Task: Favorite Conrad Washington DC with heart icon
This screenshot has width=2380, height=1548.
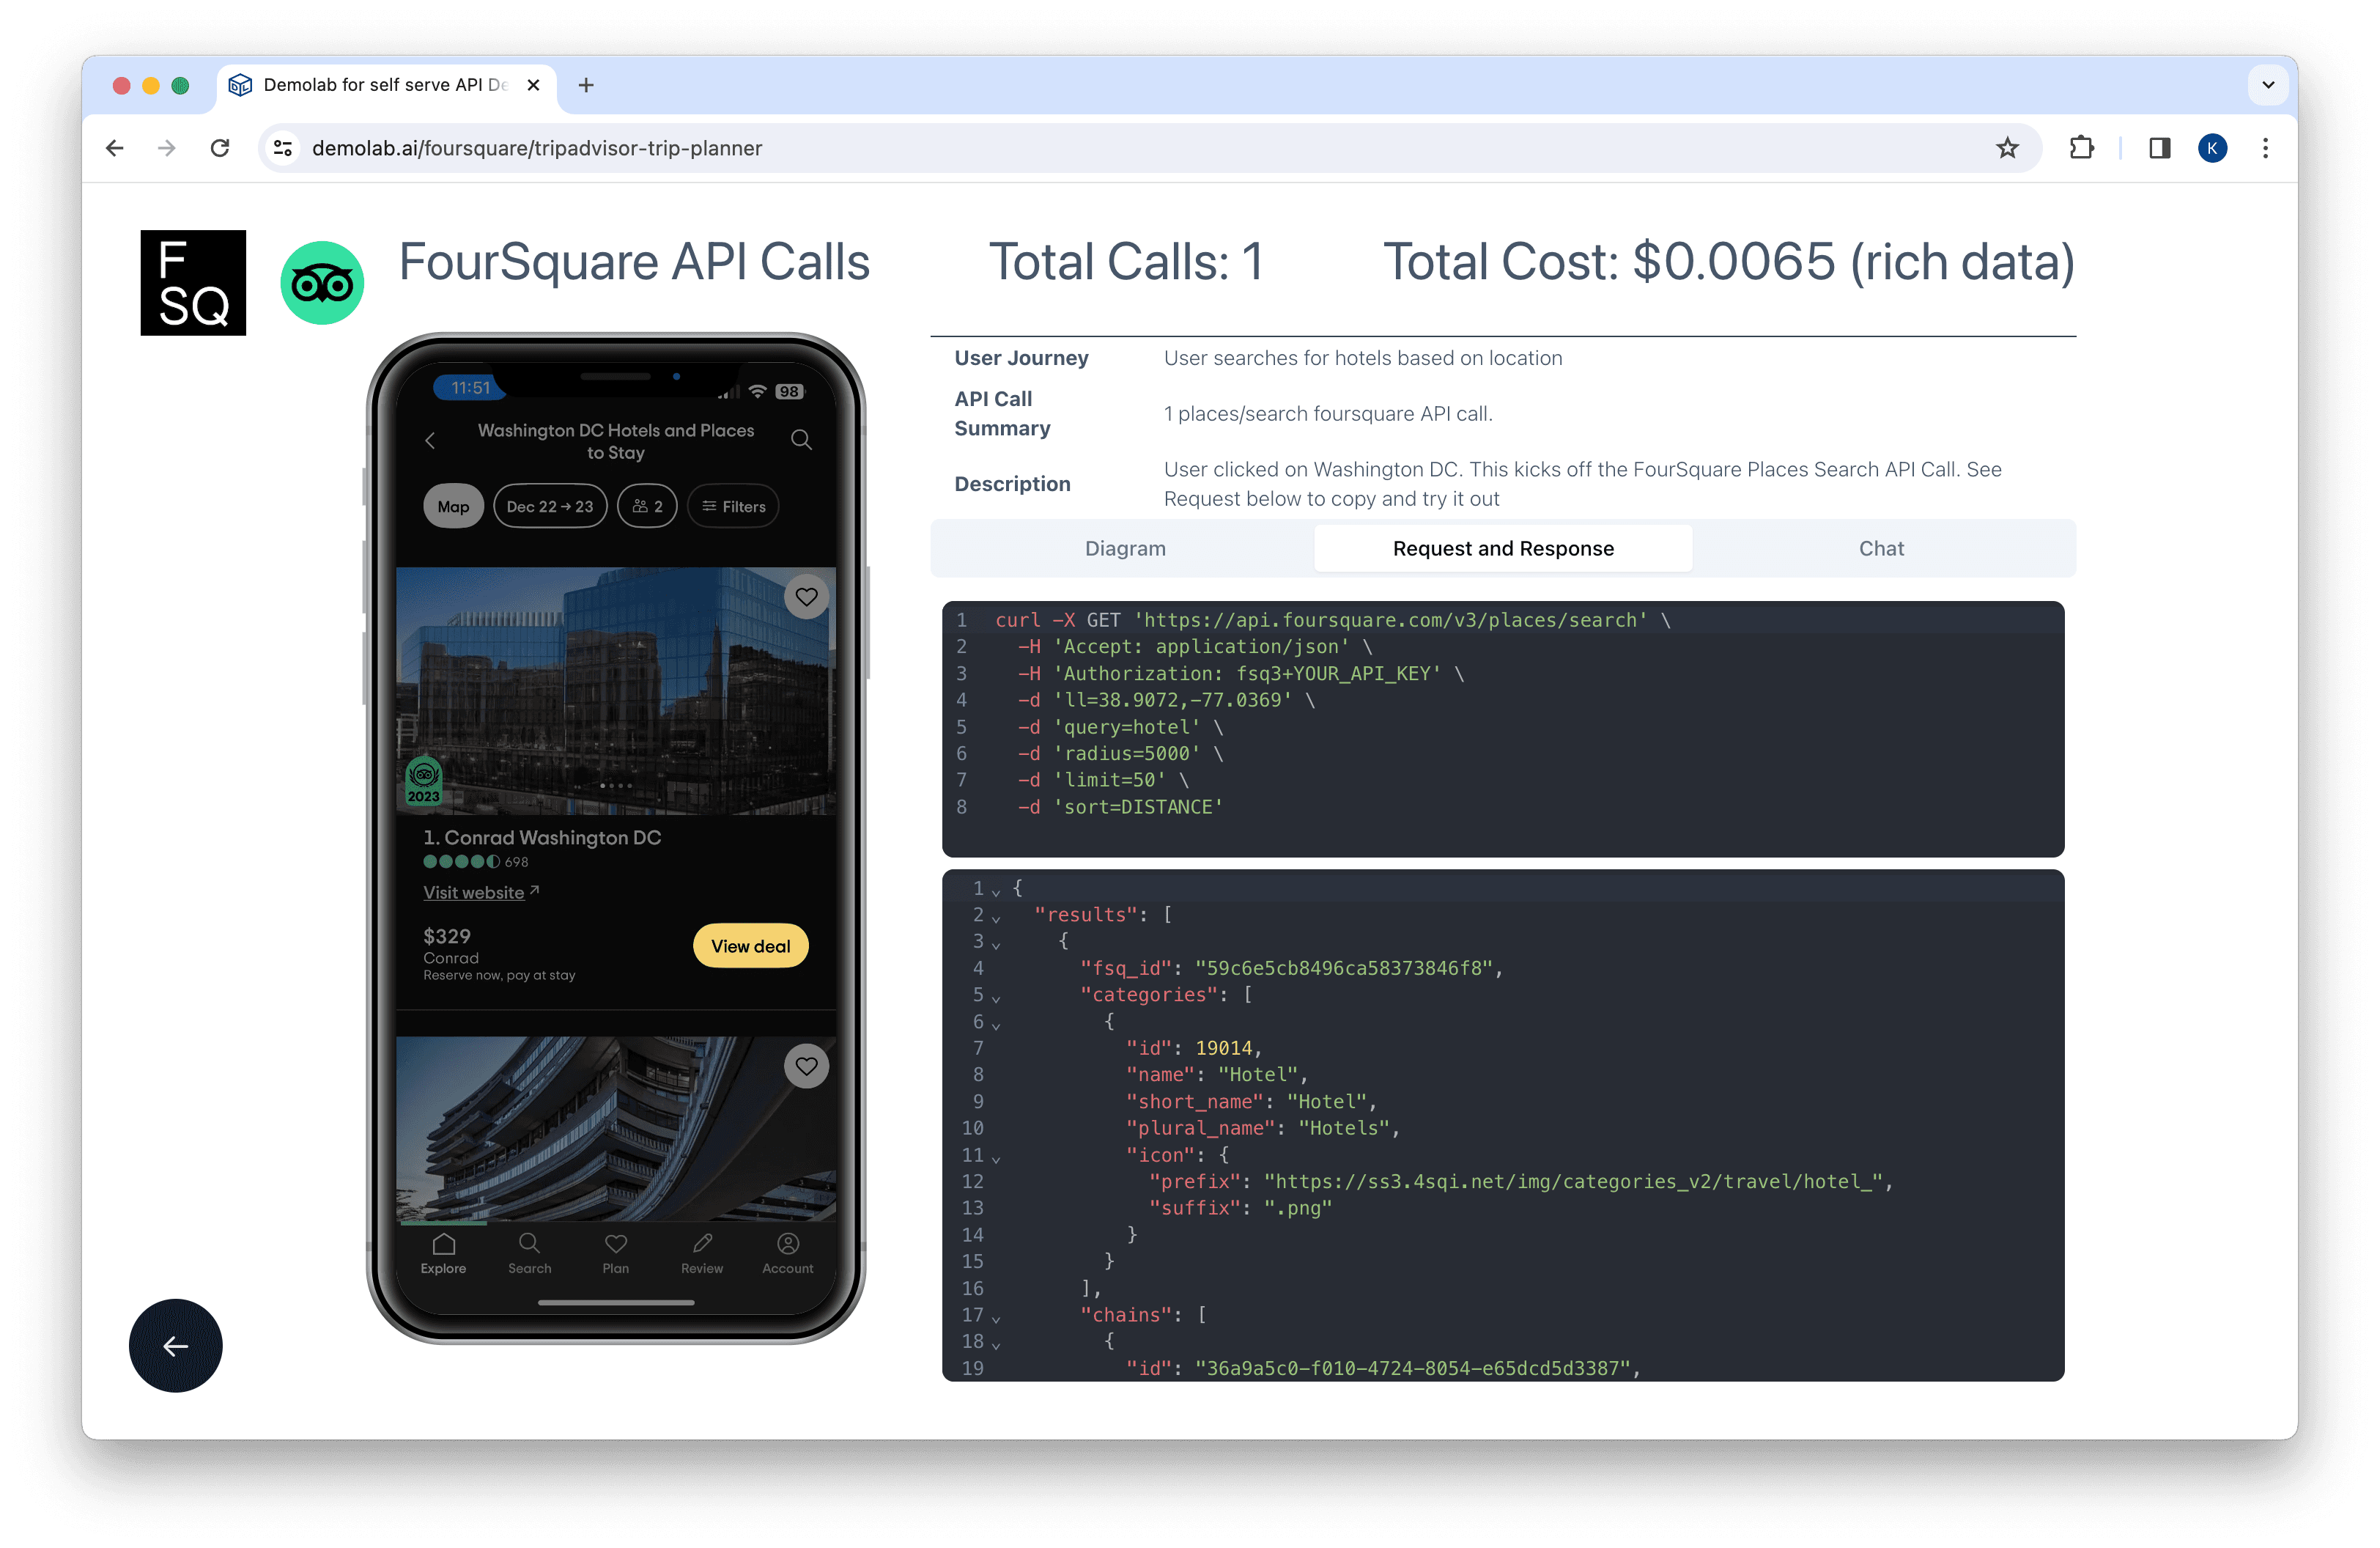Action: coord(806,597)
